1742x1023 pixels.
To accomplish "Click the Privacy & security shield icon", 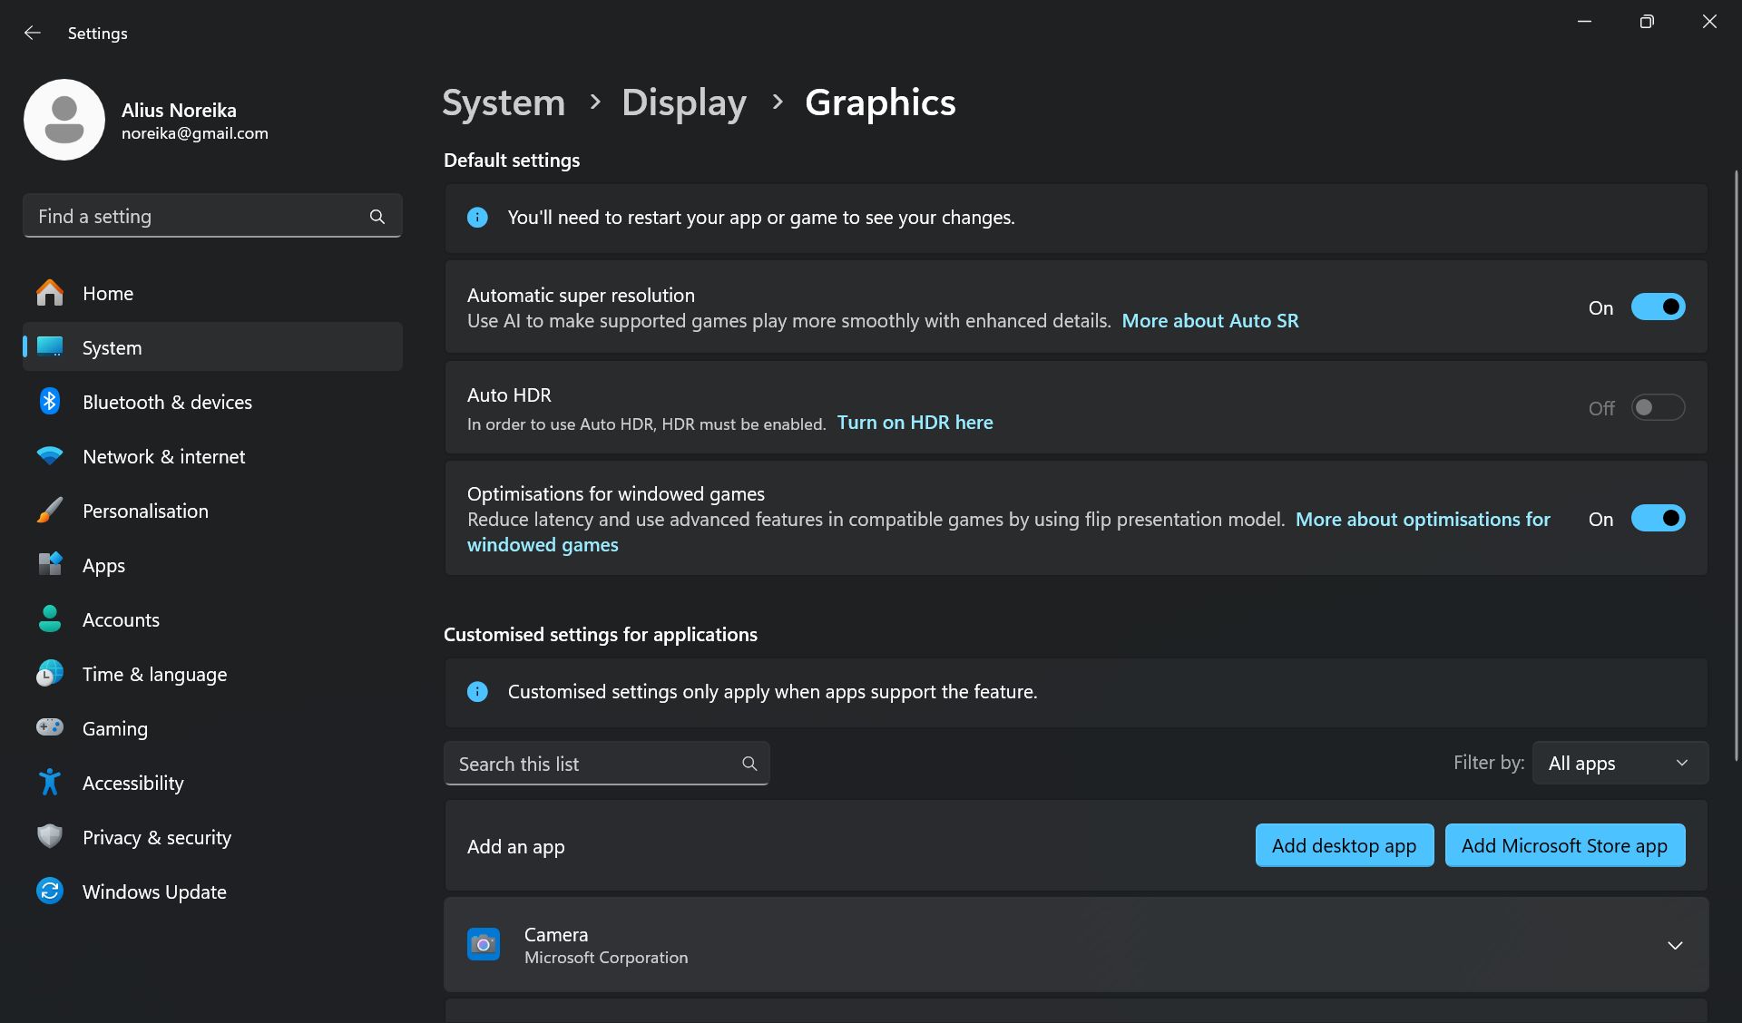I will coord(50,836).
